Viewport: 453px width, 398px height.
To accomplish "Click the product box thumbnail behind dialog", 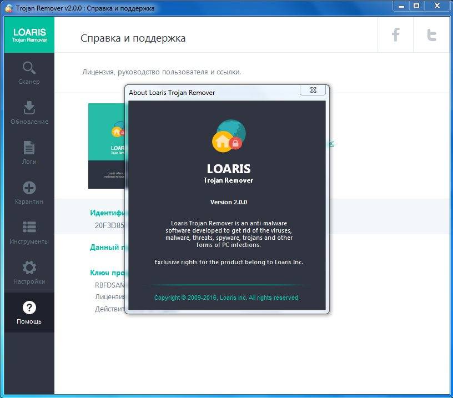I will (107, 146).
